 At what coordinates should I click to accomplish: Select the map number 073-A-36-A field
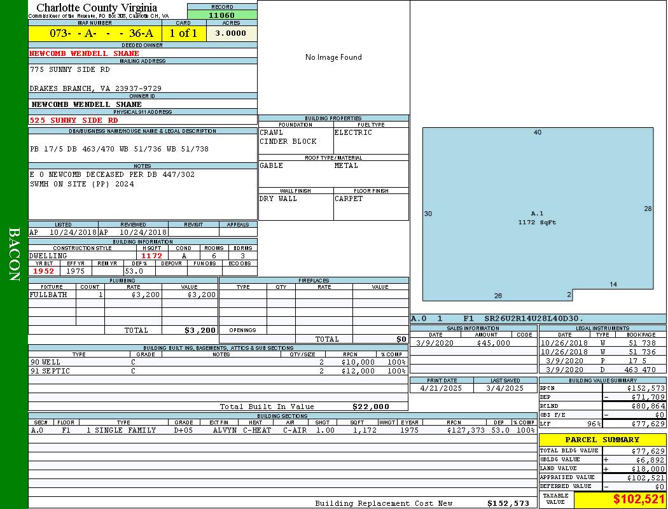click(x=95, y=34)
